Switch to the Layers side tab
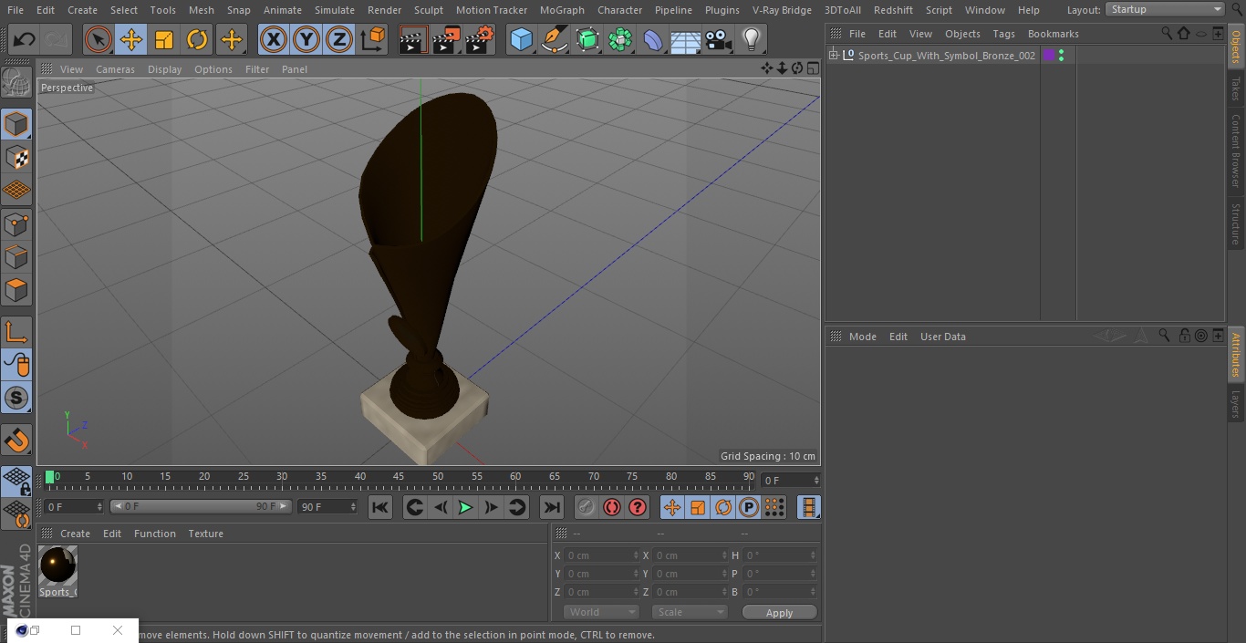 pyautogui.click(x=1236, y=404)
